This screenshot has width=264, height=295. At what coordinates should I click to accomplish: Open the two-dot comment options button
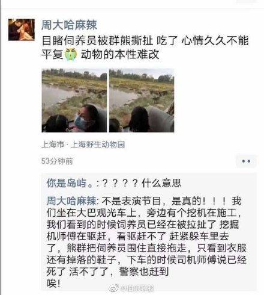click(246, 161)
